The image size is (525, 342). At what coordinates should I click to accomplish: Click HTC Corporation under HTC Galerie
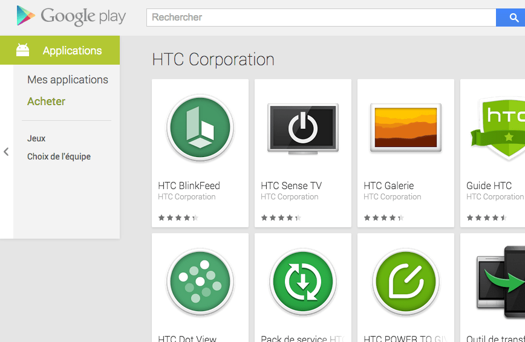[x=393, y=197]
